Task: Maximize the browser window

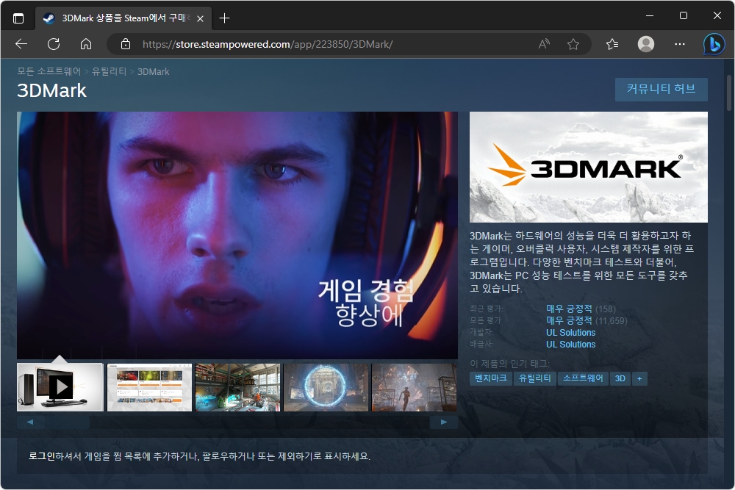Action: click(x=684, y=15)
